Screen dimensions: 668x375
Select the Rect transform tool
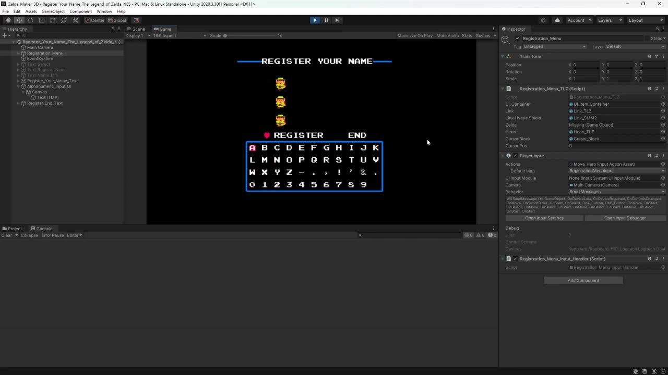pos(53,20)
